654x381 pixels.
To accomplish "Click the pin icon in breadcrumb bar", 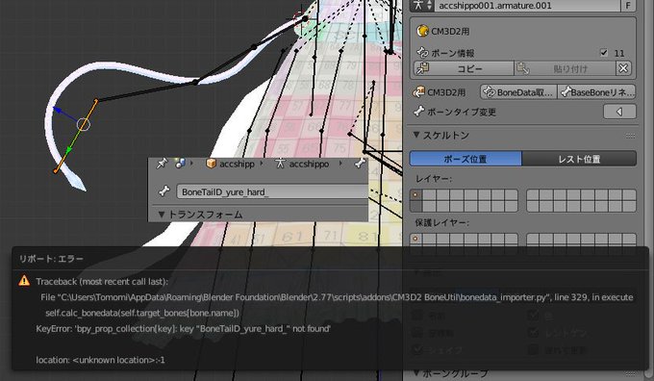I will click(162, 164).
